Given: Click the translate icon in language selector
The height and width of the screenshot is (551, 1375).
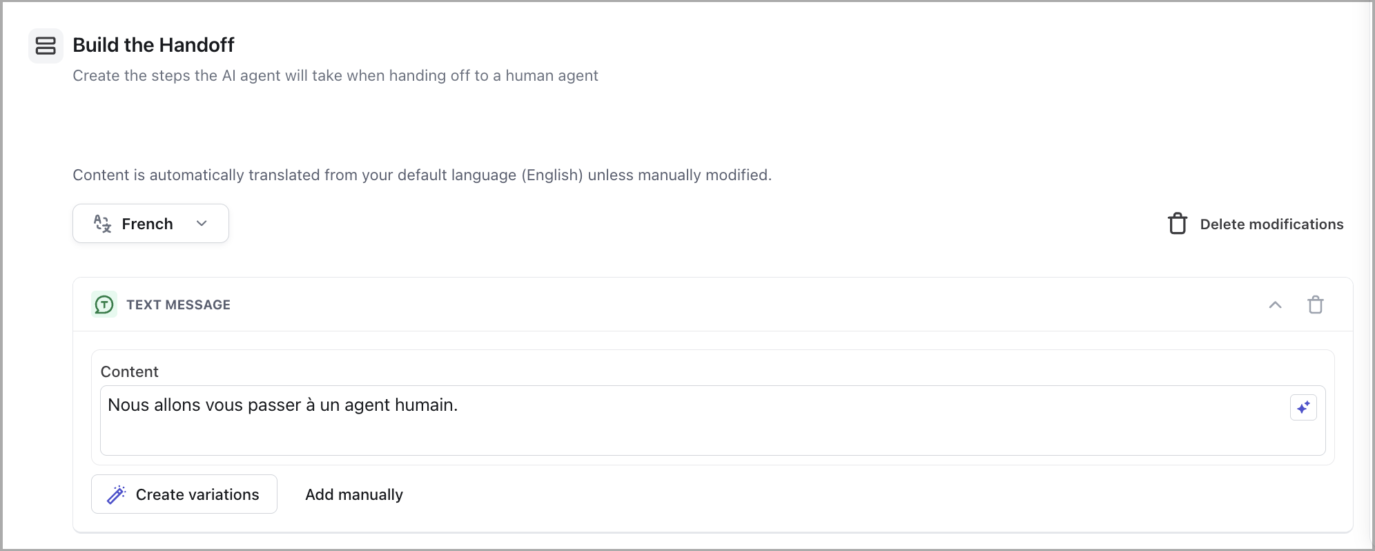Looking at the screenshot, I should pos(103,224).
